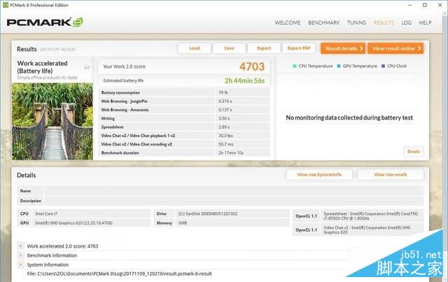
Task: Click the Export PDF button
Action: [299, 48]
